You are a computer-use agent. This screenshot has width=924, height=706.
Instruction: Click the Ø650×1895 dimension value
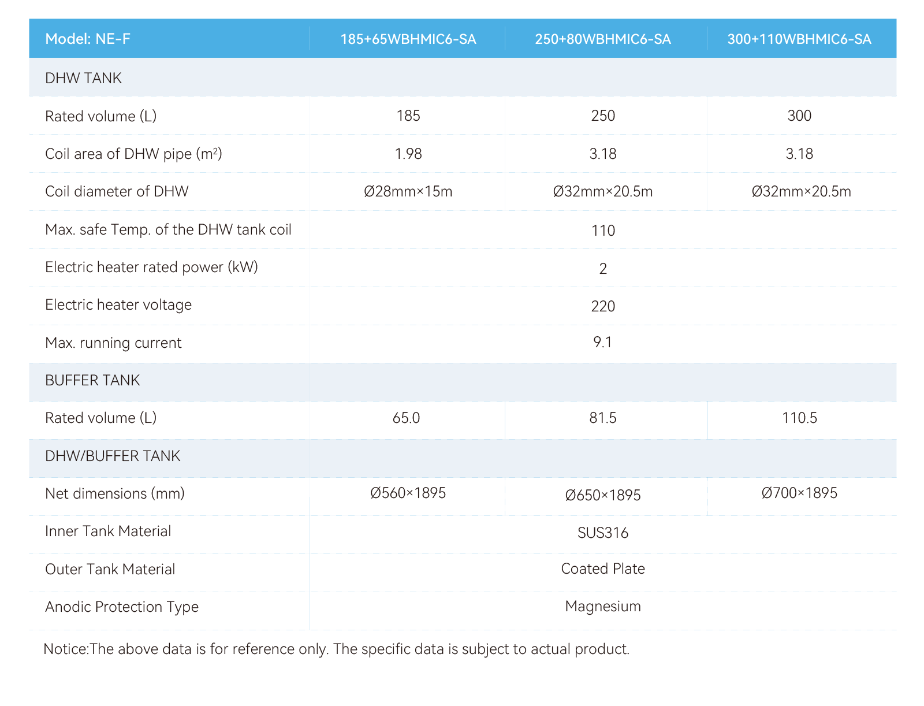pyautogui.click(x=603, y=495)
